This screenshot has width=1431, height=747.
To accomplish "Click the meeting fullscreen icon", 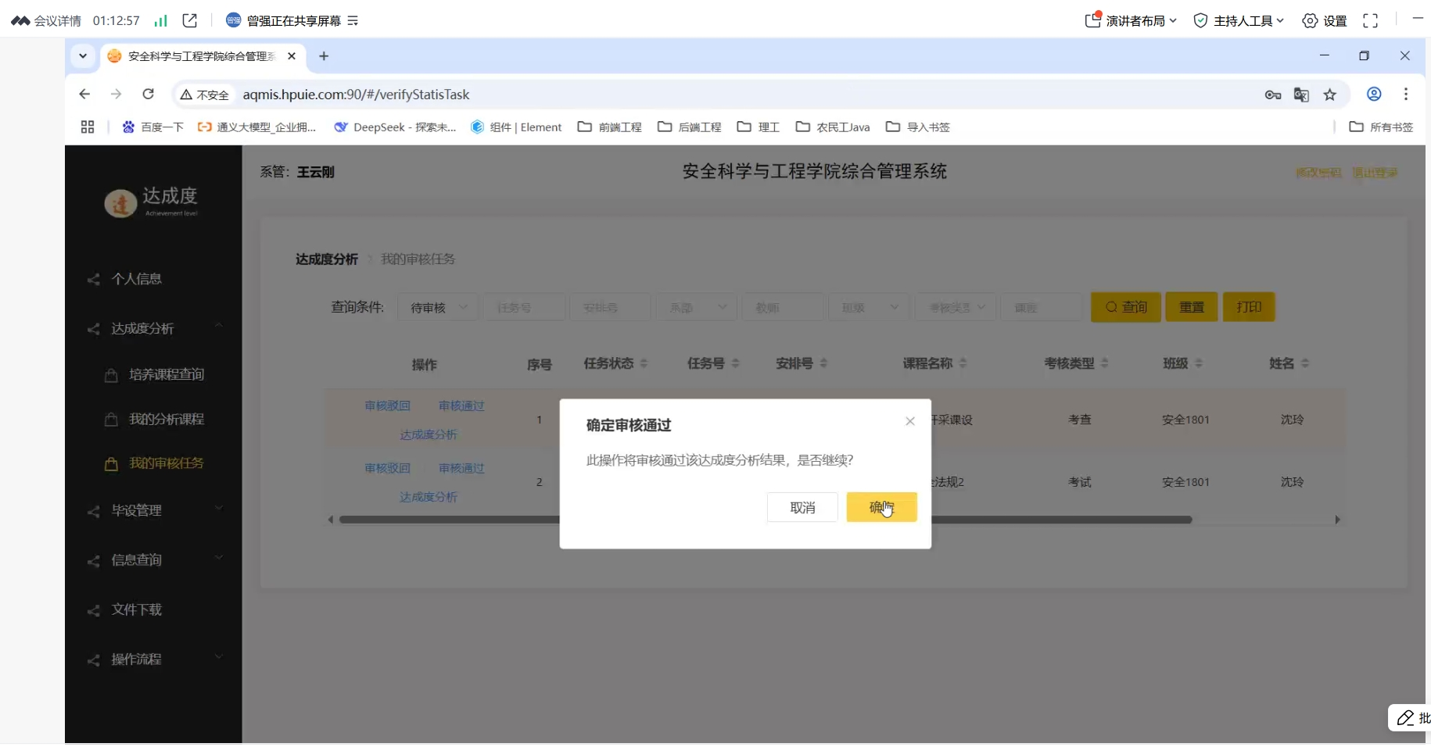I will tap(1370, 21).
